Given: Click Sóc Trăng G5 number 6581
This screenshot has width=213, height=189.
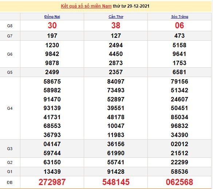Looking at the screenshot, I should [x=180, y=72].
